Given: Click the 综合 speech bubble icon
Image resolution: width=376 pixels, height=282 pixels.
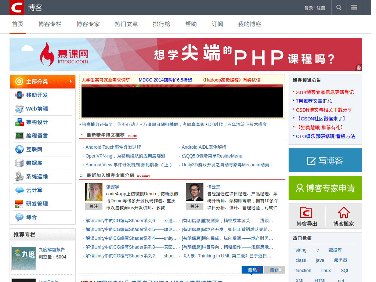Looking at the screenshot, I should 19,217.
